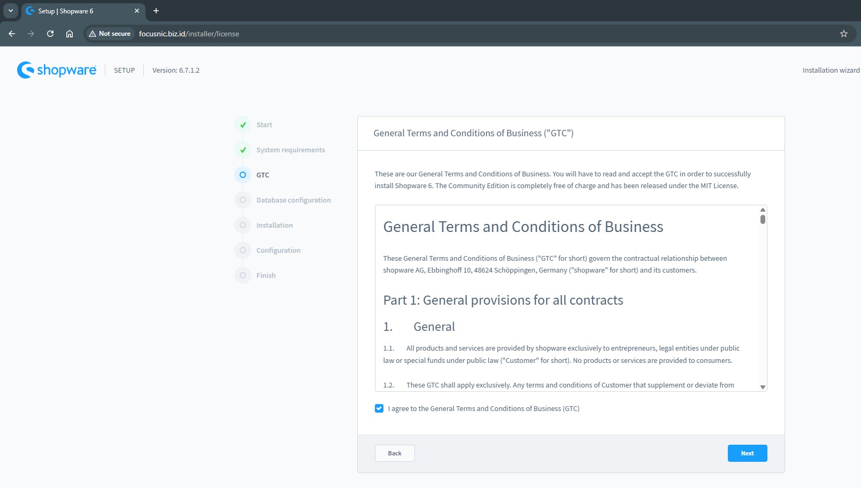The width and height of the screenshot is (861, 488).
Task: Click the Not secure site info badge
Action: (x=110, y=34)
